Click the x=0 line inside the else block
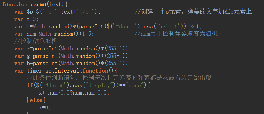 click(45, 107)
